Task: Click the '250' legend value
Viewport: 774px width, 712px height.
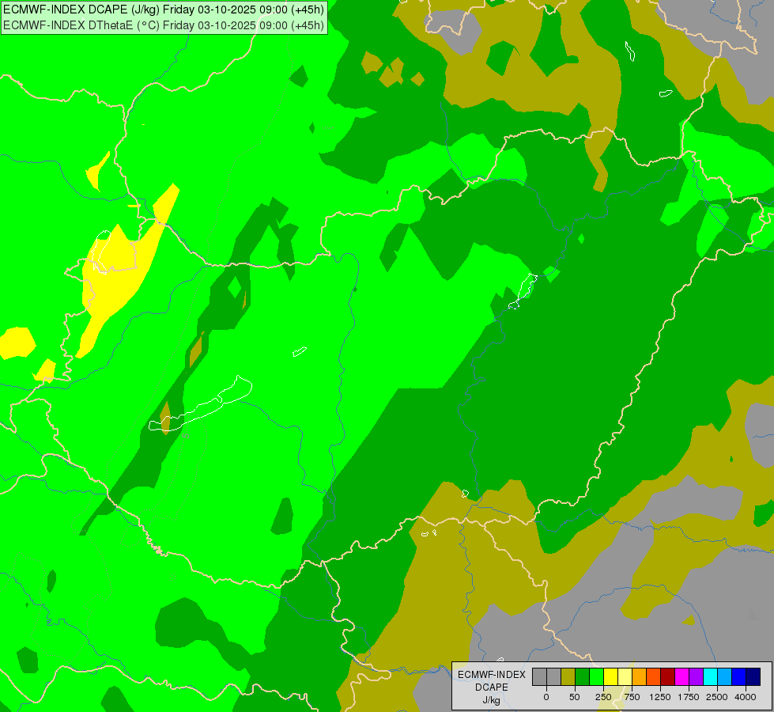Action: point(603,697)
